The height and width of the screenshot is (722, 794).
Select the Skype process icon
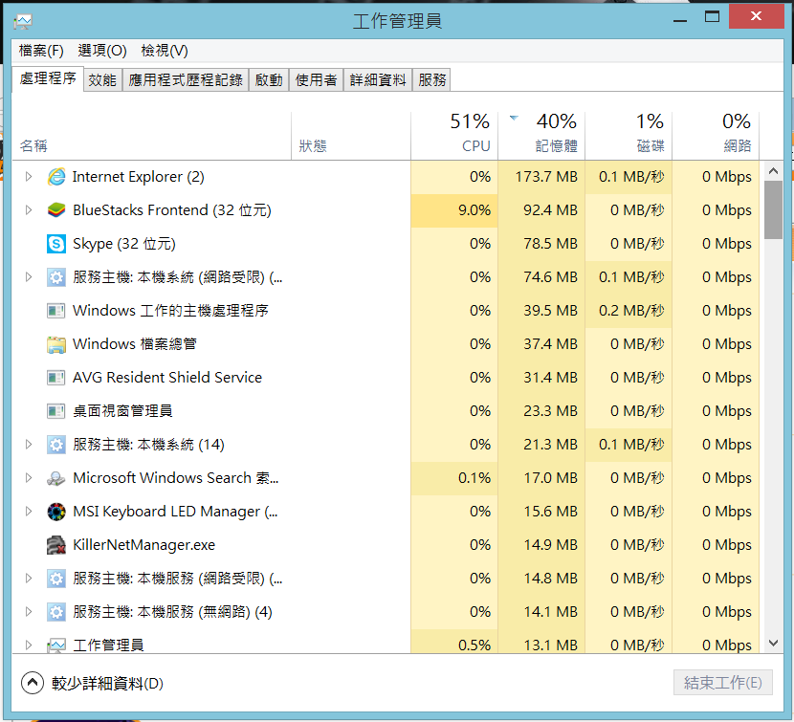56,244
